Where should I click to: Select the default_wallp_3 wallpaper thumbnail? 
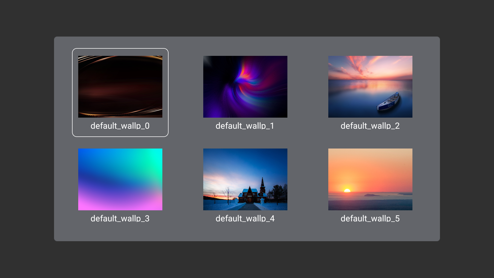coord(120,179)
